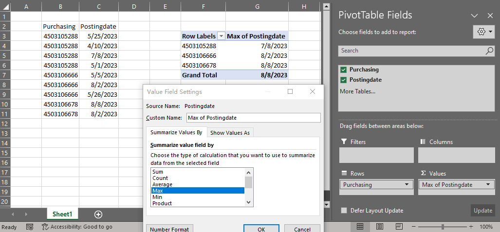
Task: Click the Update button
Action: [x=483, y=210]
